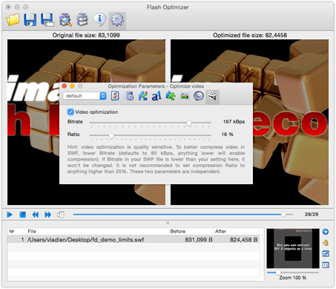The height and width of the screenshot is (289, 336).
Task: Open the font optimization 'aA' icon
Action: (157, 96)
